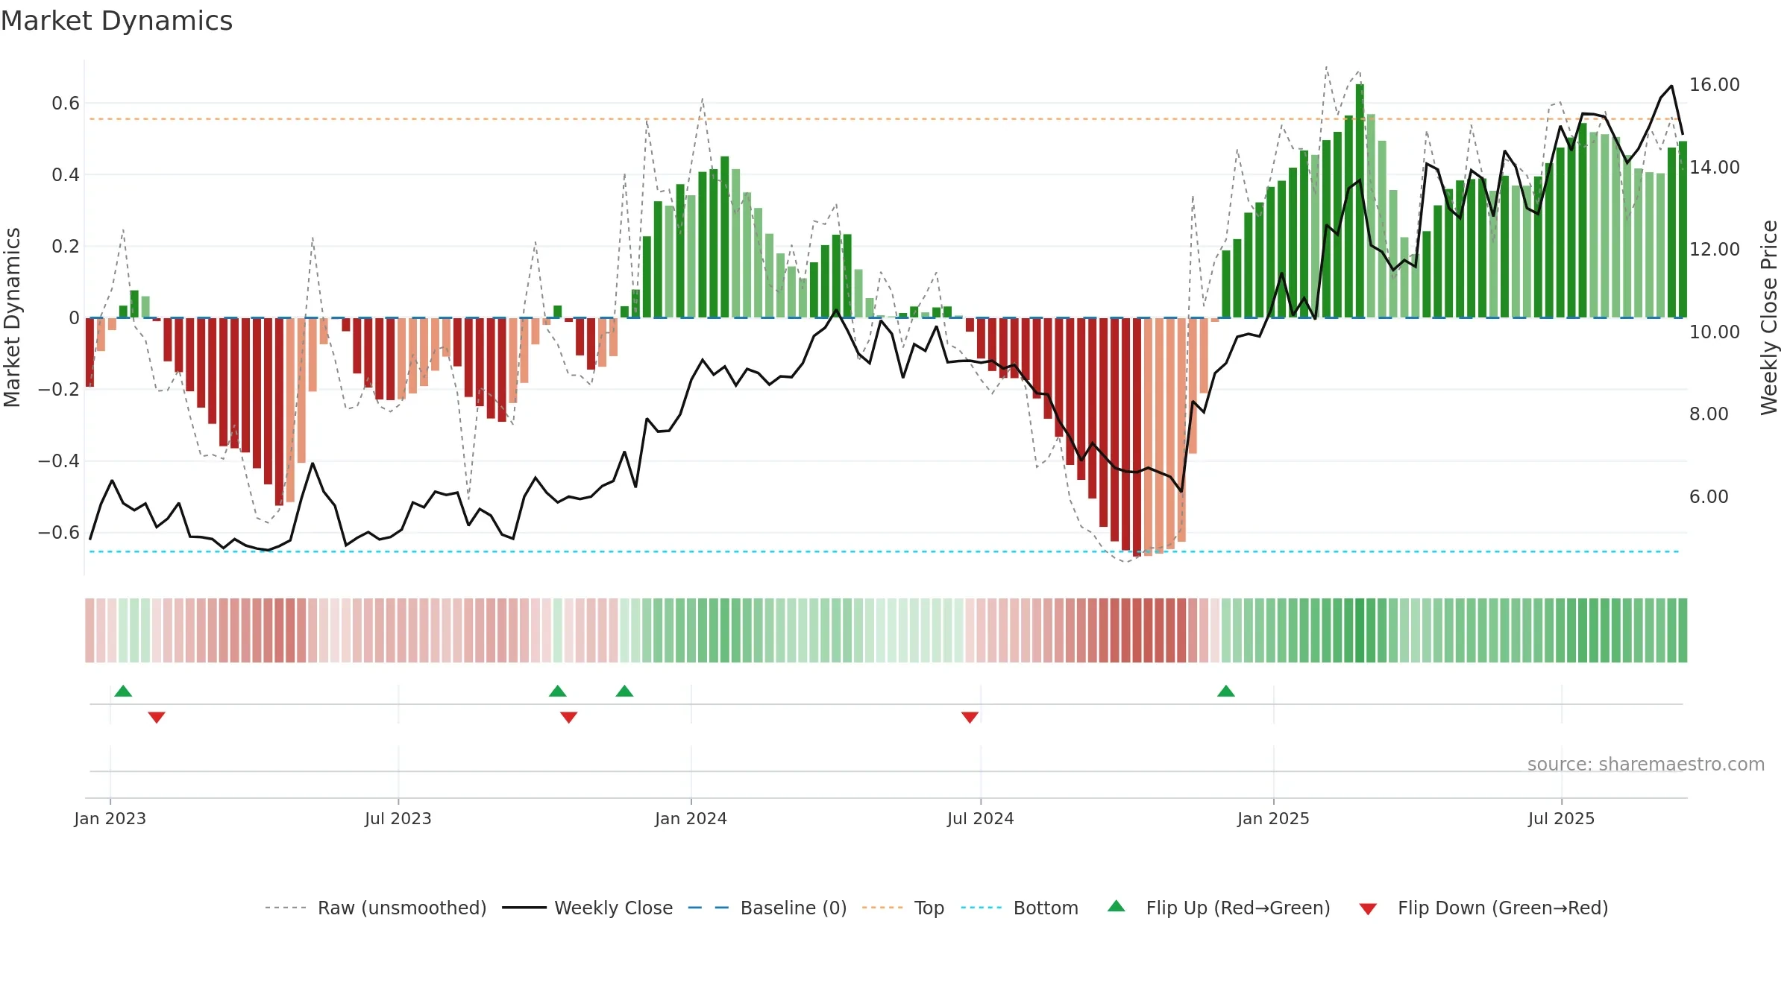The height and width of the screenshot is (1006, 1790).
Task: Click the Jul 2025 x-axis label
Action: (1562, 818)
